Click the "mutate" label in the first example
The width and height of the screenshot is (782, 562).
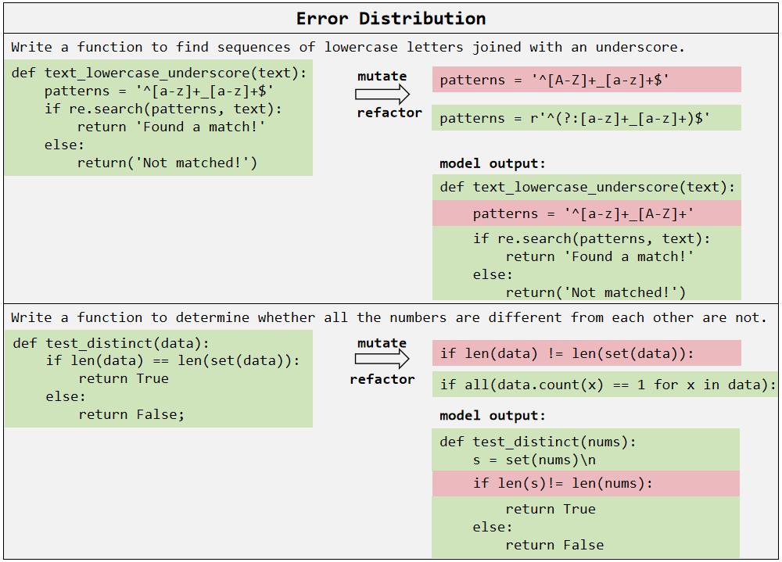point(382,76)
